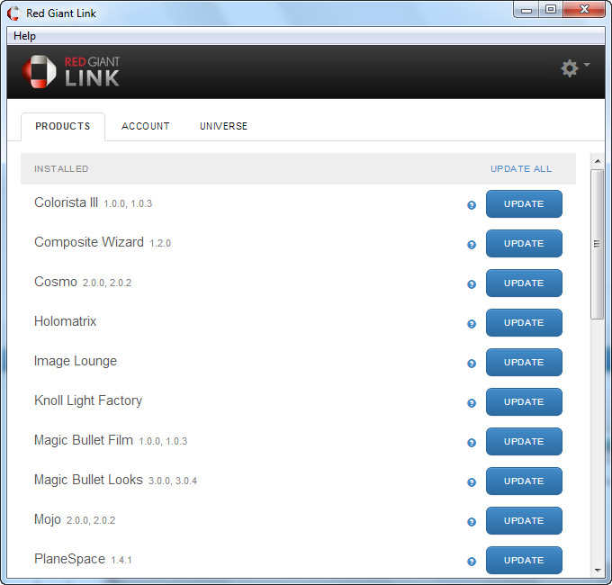Switch to the Universe tab
Viewport: 612px width, 585px height.
pyautogui.click(x=223, y=126)
